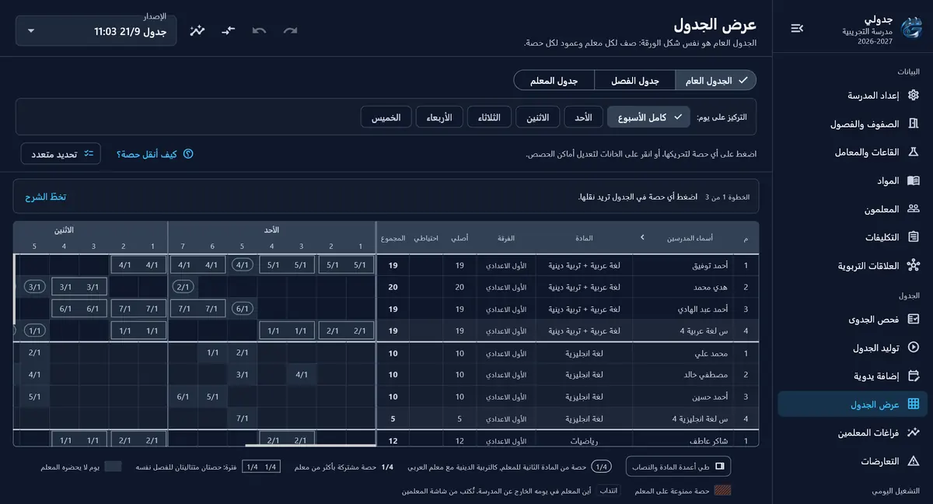This screenshot has height=504, width=933.
Task: Click the undo arrow icon
Action: click(x=260, y=31)
